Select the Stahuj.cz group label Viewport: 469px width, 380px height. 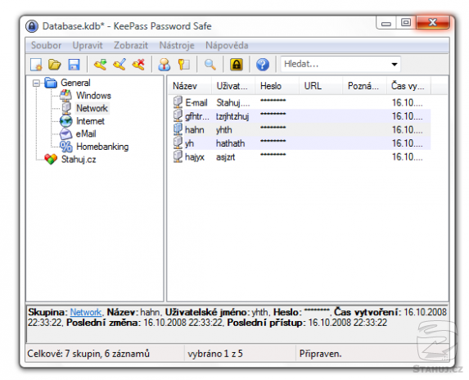pos(79,159)
